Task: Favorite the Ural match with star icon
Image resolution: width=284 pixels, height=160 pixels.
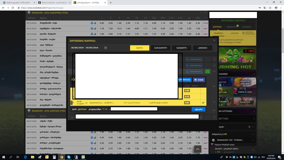Action: click(253, 150)
